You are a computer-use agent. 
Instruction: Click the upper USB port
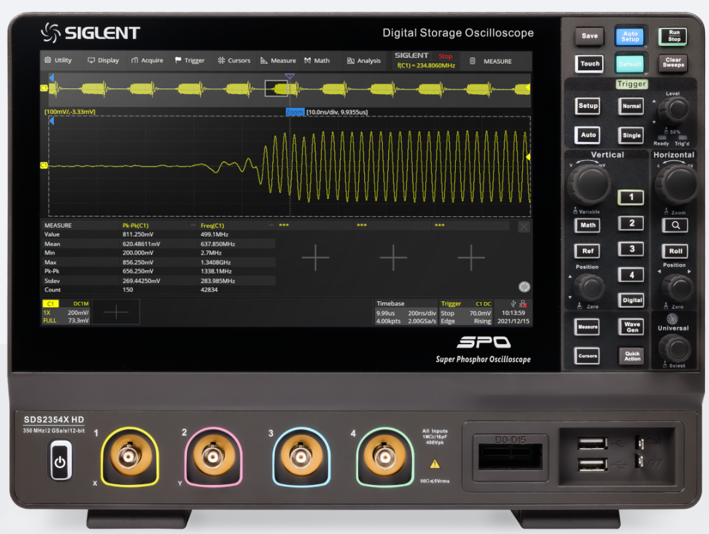pyautogui.click(x=592, y=443)
